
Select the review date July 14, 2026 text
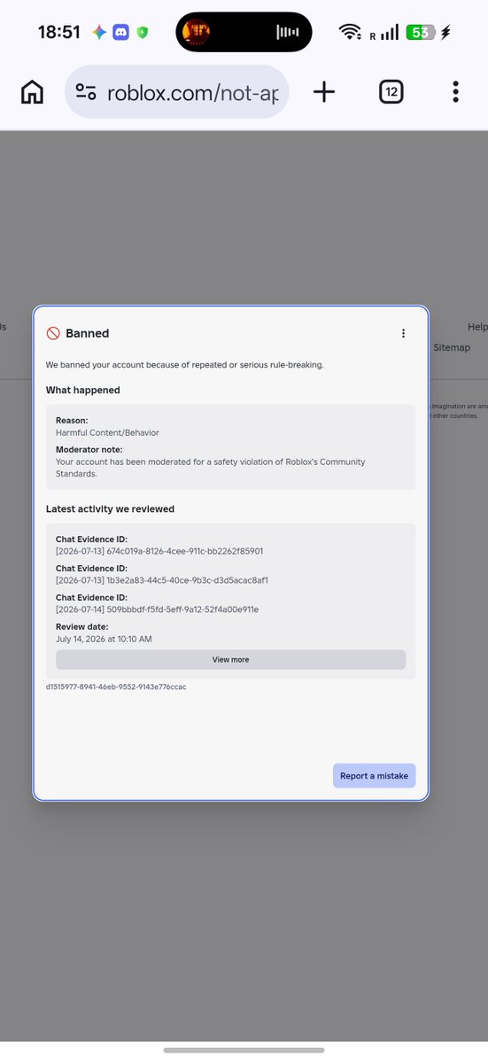click(104, 639)
